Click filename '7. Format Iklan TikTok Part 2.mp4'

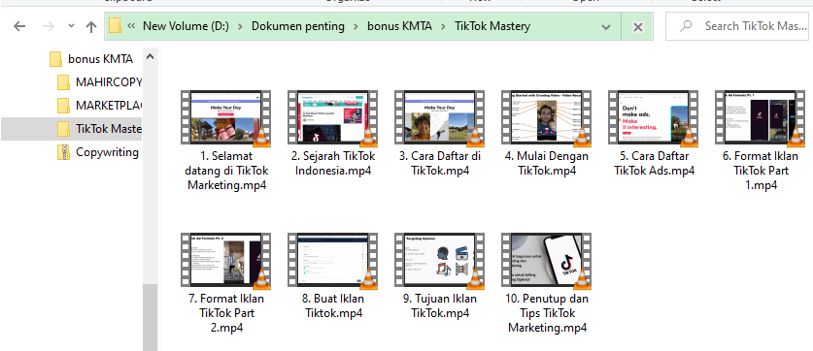point(225,313)
